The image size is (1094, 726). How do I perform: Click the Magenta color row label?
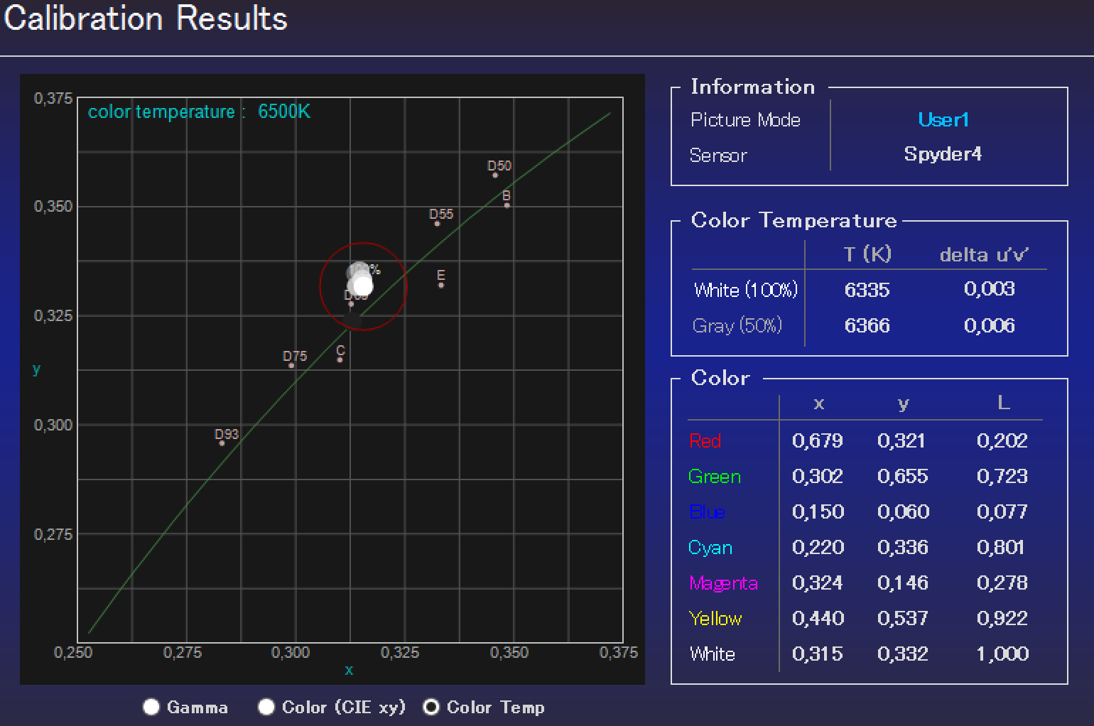click(x=723, y=583)
